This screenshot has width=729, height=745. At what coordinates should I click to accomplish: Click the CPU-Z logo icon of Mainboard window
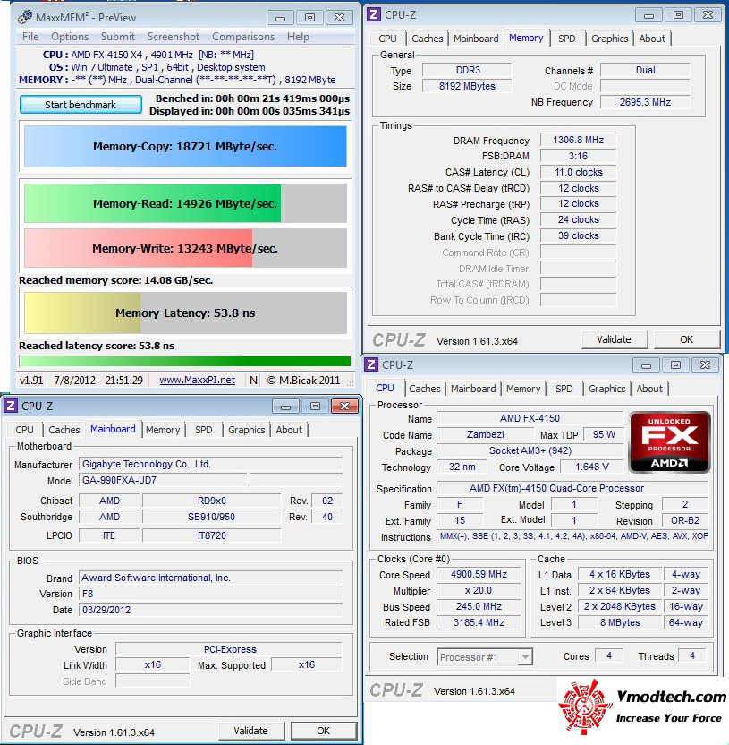11,407
